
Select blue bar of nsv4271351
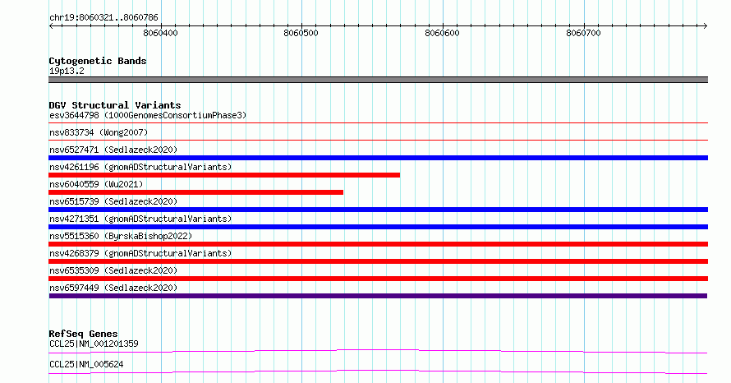point(378,227)
